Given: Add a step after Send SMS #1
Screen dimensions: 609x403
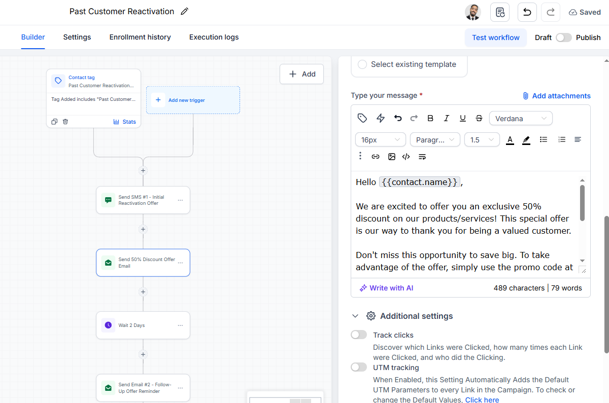Looking at the screenshot, I should click(143, 229).
